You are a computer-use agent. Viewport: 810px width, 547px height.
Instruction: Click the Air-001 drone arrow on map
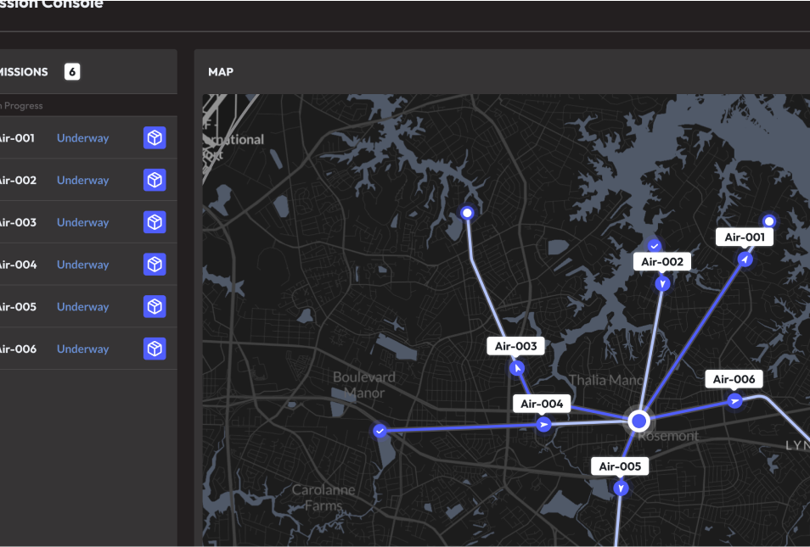(745, 260)
